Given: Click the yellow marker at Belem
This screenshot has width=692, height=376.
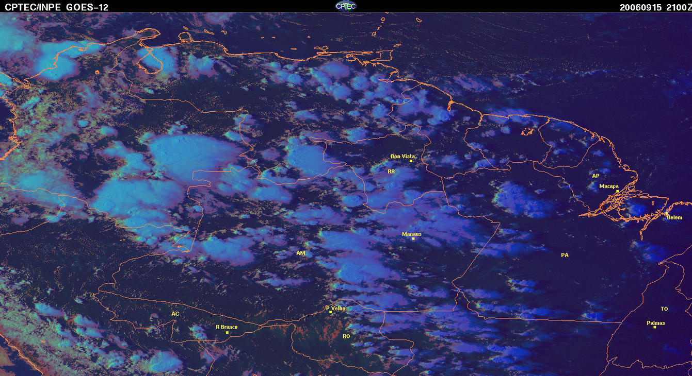Looking at the screenshot, I should click(666, 213).
